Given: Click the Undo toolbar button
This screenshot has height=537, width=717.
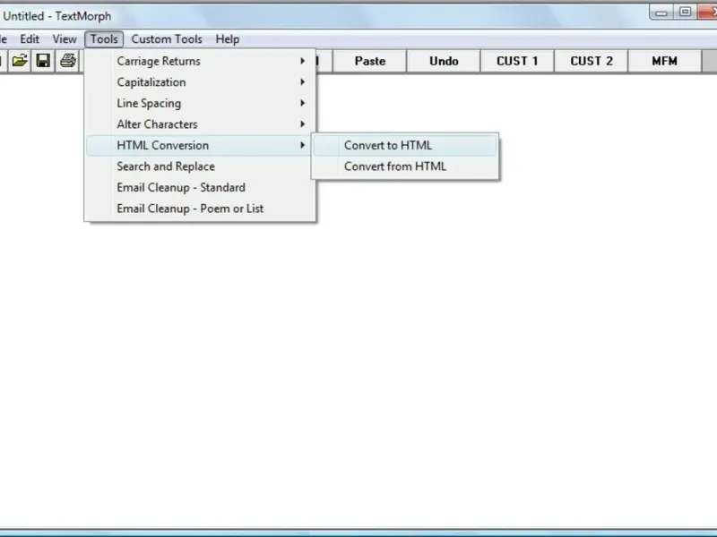Looking at the screenshot, I should point(444,61).
